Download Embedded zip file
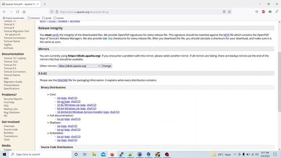281x158 pixels. coord(58,140)
